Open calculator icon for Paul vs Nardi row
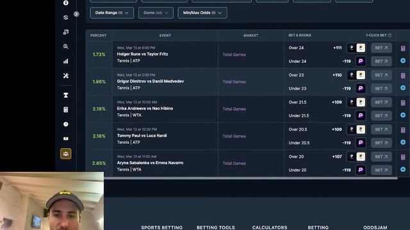410x230 pixels. 403,130
